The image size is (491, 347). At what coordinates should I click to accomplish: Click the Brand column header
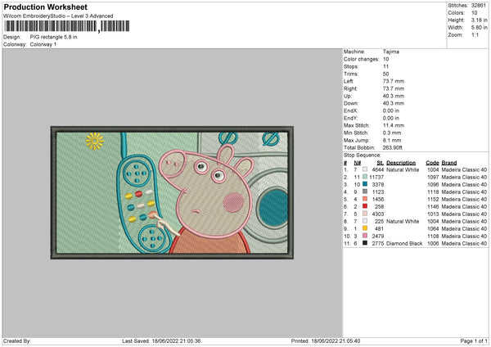[449, 163]
